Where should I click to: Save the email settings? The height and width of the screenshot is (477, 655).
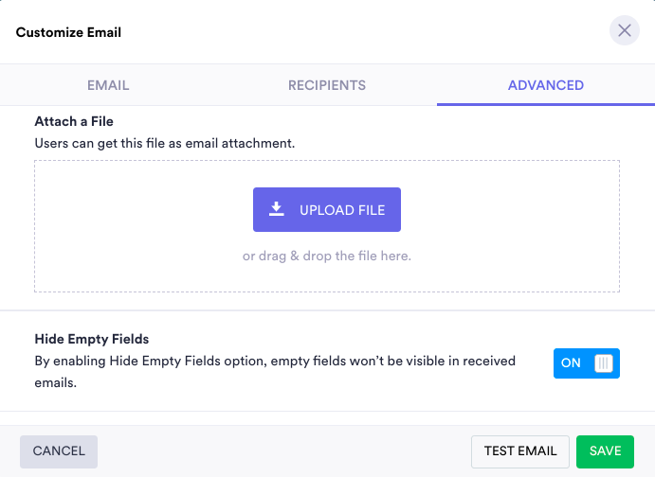pyautogui.click(x=605, y=451)
